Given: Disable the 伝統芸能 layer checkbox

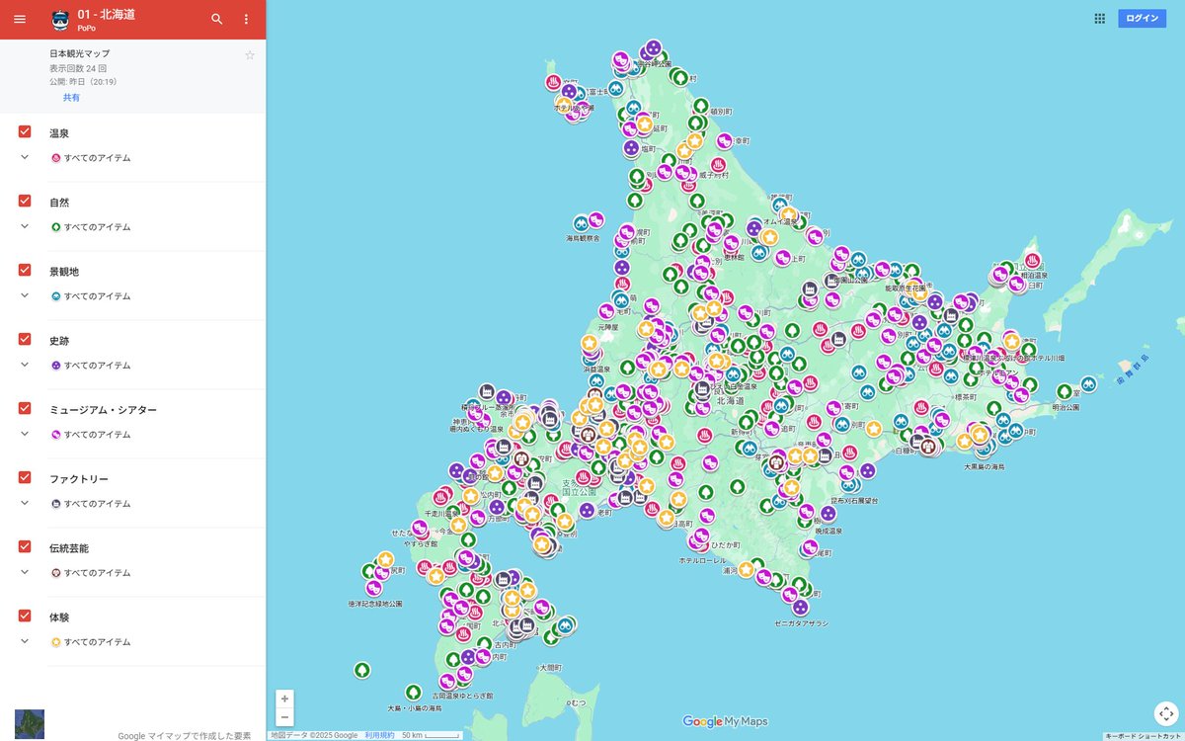Looking at the screenshot, I should click(x=25, y=547).
